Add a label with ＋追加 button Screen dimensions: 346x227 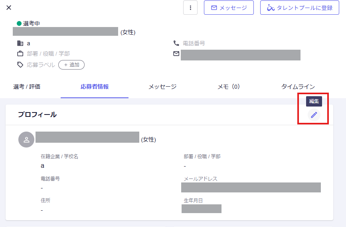click(71, 64)
